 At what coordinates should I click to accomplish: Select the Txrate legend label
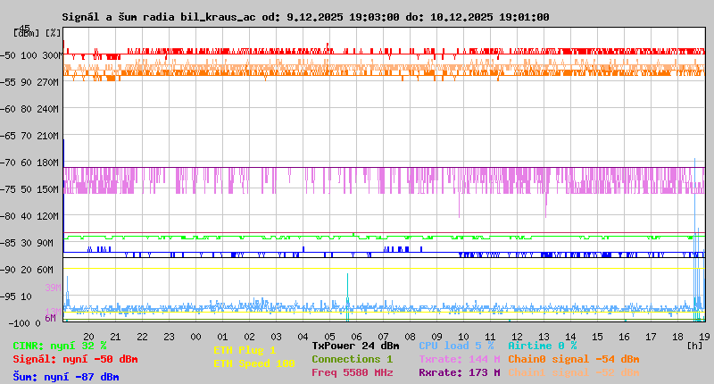click(x=459, y=359)
